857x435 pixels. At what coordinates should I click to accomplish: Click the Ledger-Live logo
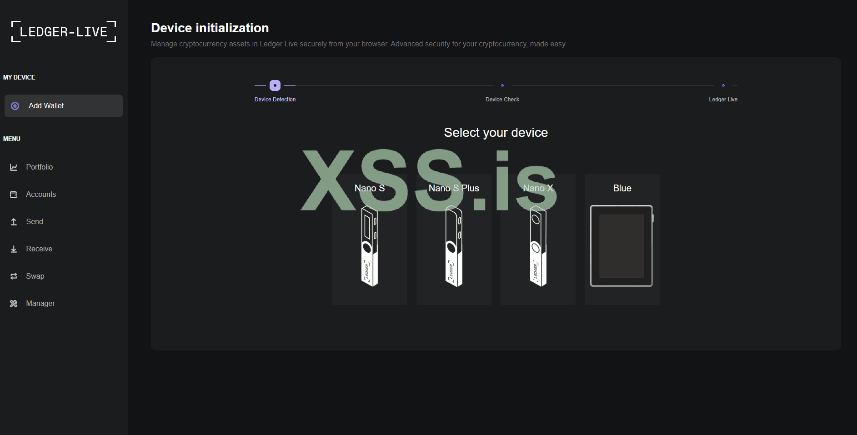pos(64,32)
